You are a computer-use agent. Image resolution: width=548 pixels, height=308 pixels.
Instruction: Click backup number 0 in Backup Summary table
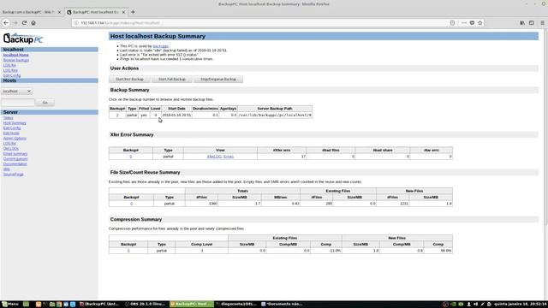click(117, 115)
